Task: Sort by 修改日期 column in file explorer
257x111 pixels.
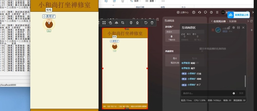Action: coord(140,7)
